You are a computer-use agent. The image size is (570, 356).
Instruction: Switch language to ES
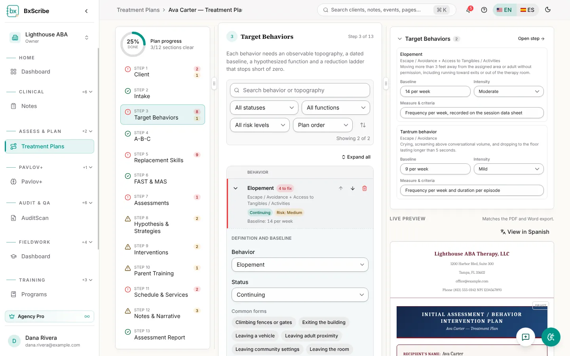527,10
